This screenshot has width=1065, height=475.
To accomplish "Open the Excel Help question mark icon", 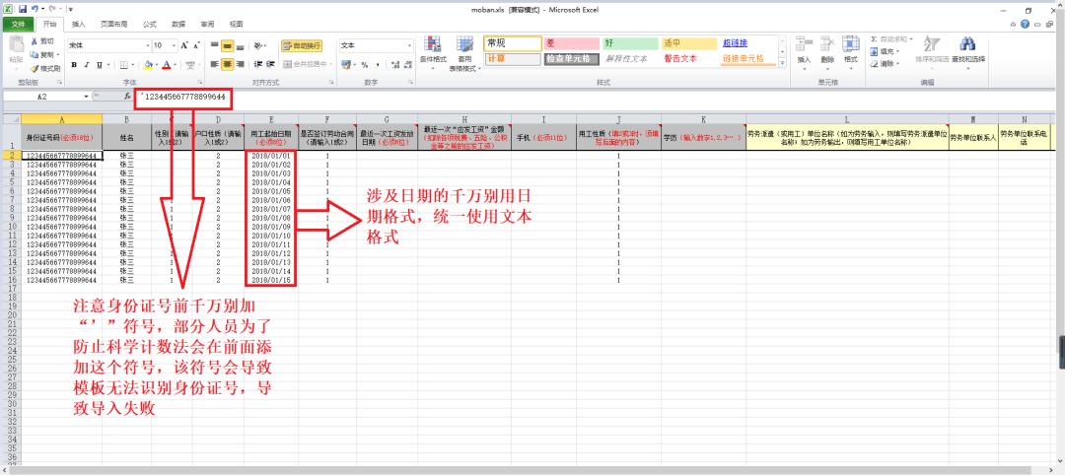I will point(1025,24).
